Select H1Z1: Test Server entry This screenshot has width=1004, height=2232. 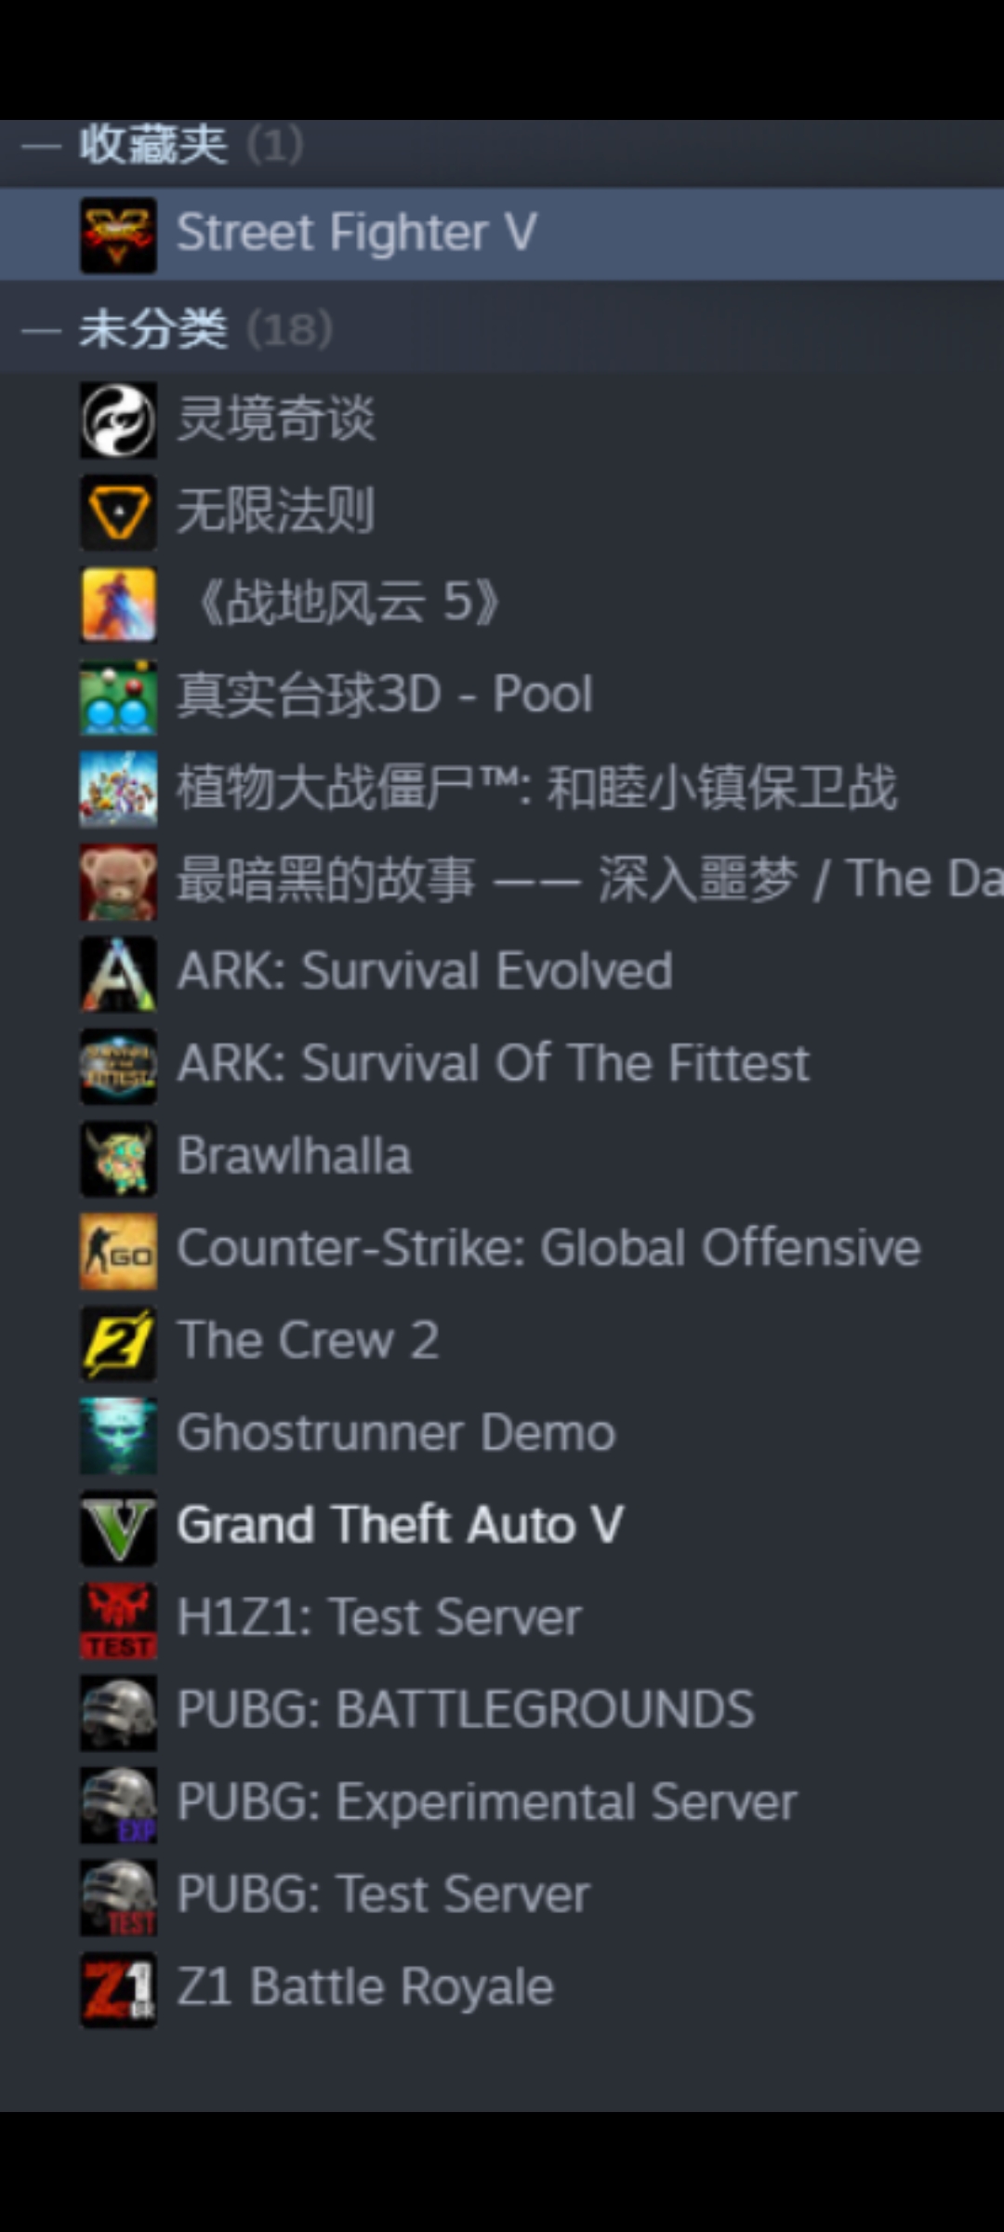click(x=502, y=1619)
